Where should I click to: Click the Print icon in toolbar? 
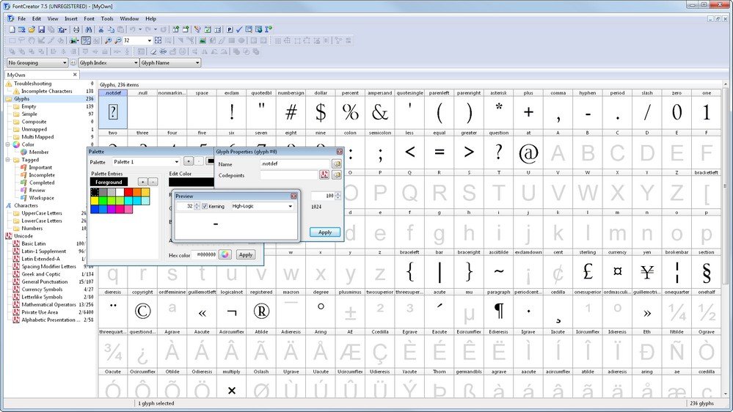76,29
